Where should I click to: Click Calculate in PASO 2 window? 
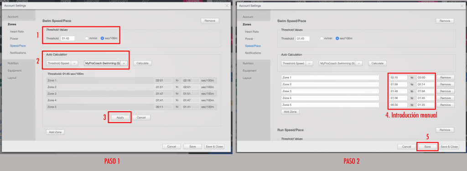pos(377,63)
